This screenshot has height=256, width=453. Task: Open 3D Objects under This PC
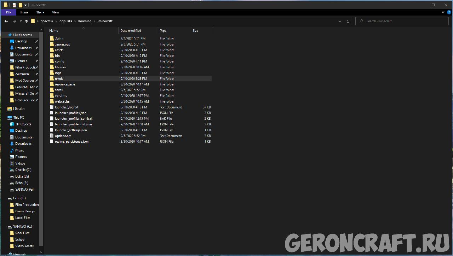pyautogui.click(x=23, y=124)
